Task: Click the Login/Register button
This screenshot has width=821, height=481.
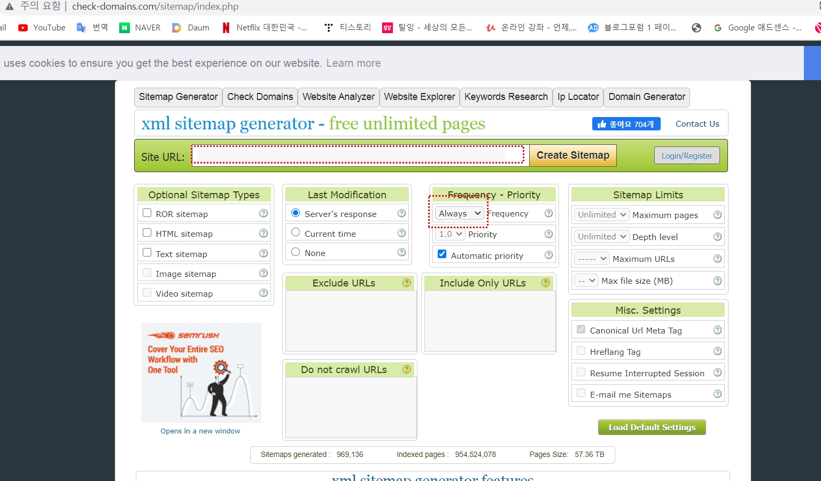Action: click(687, 156)
